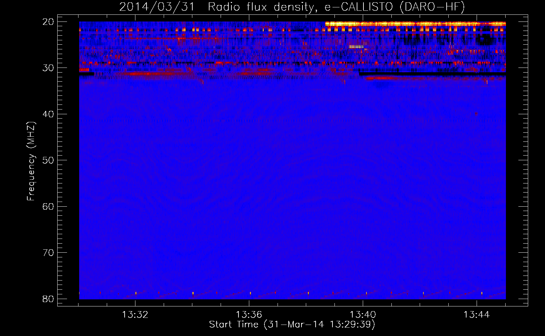Click the '13:40' time tick label
Viewport: 545px width, 336px height.
click(363, 315)
